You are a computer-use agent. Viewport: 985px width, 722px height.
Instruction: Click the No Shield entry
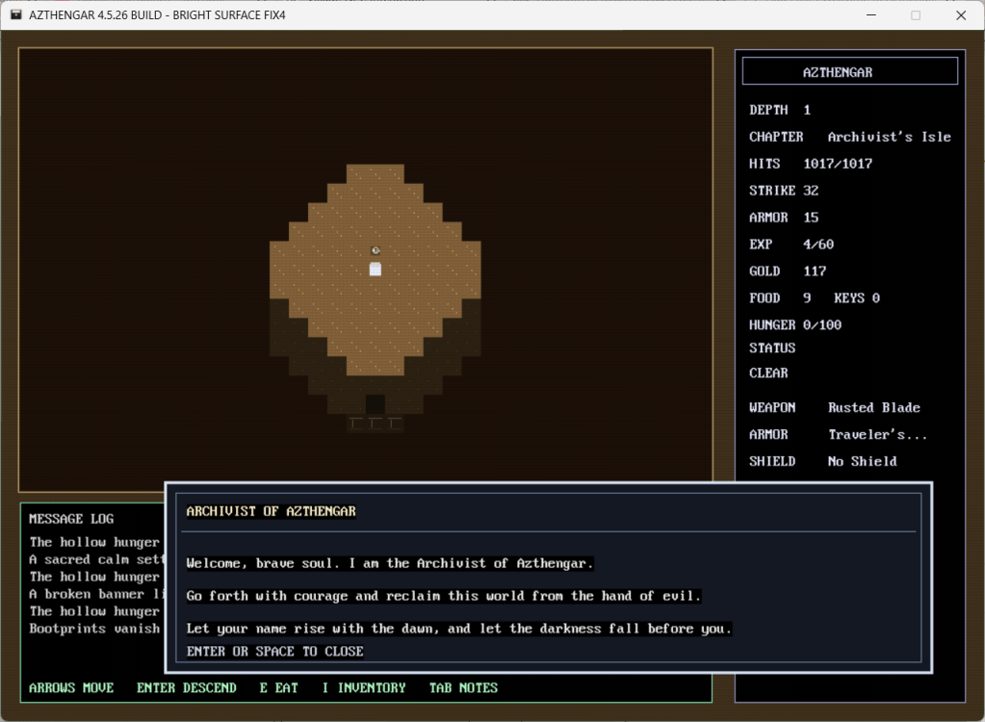pyautogui.click(x=862, y=461)
